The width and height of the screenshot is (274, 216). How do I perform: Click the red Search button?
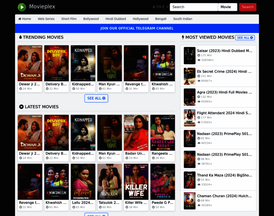coord(248,7)
